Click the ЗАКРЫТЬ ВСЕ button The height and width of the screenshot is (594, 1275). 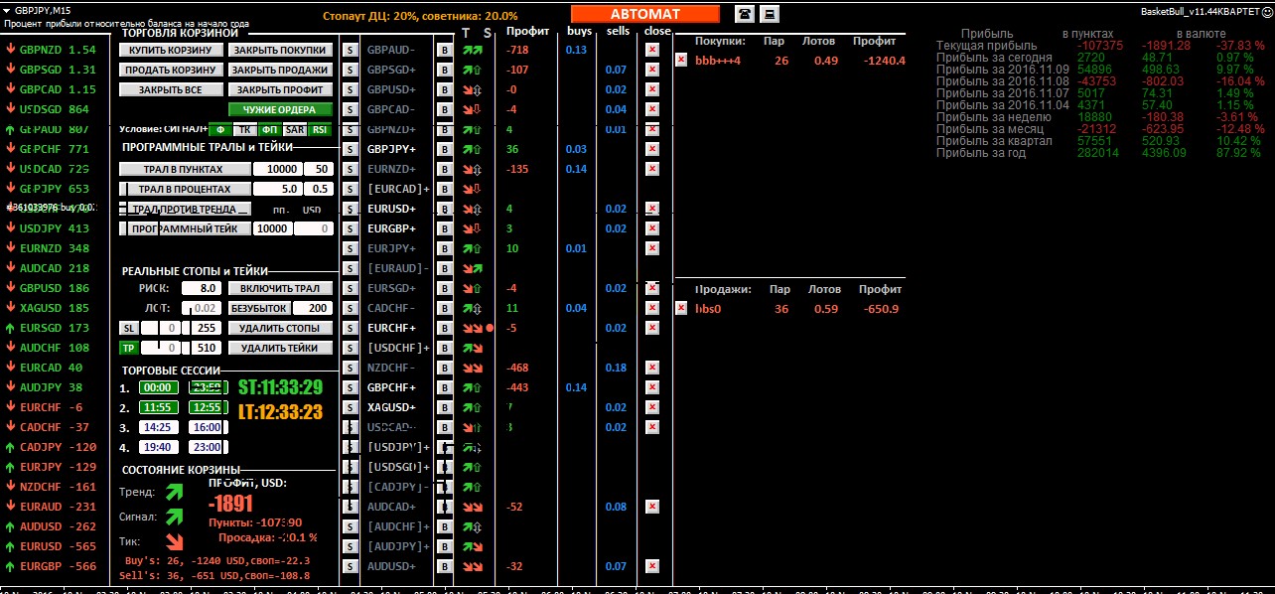pos(169,89)
